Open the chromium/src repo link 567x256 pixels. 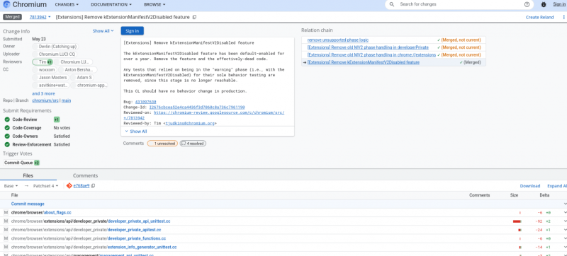pyautogui.click(x=45, y=100)
